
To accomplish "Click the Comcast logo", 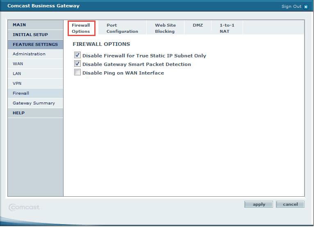I will click(x=25, y=207).
